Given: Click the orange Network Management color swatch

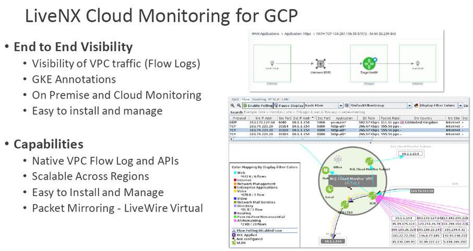Looking at the screenshot, I should pyautogui.click(x=235, y=184).
